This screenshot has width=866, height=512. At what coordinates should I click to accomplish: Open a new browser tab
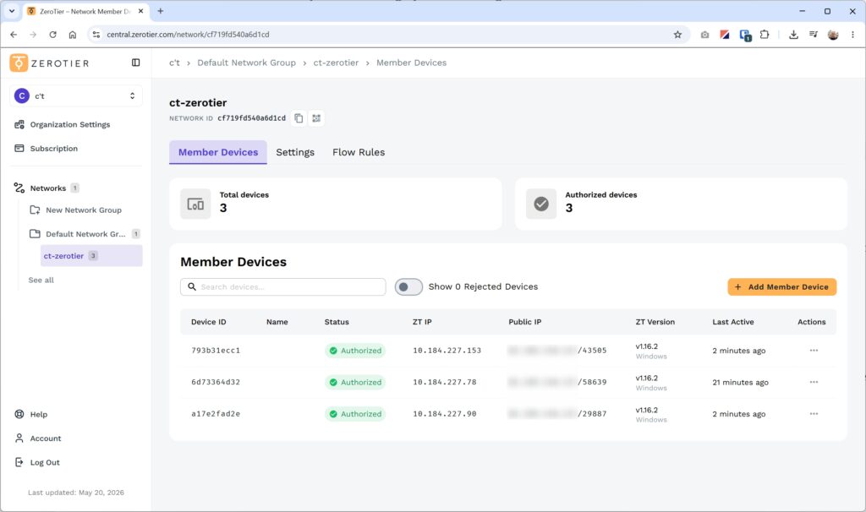point(160,10)
